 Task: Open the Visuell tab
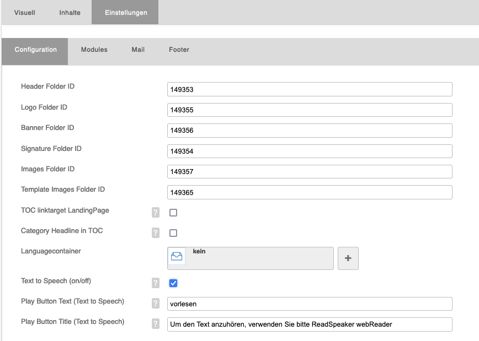coord(24,13)
